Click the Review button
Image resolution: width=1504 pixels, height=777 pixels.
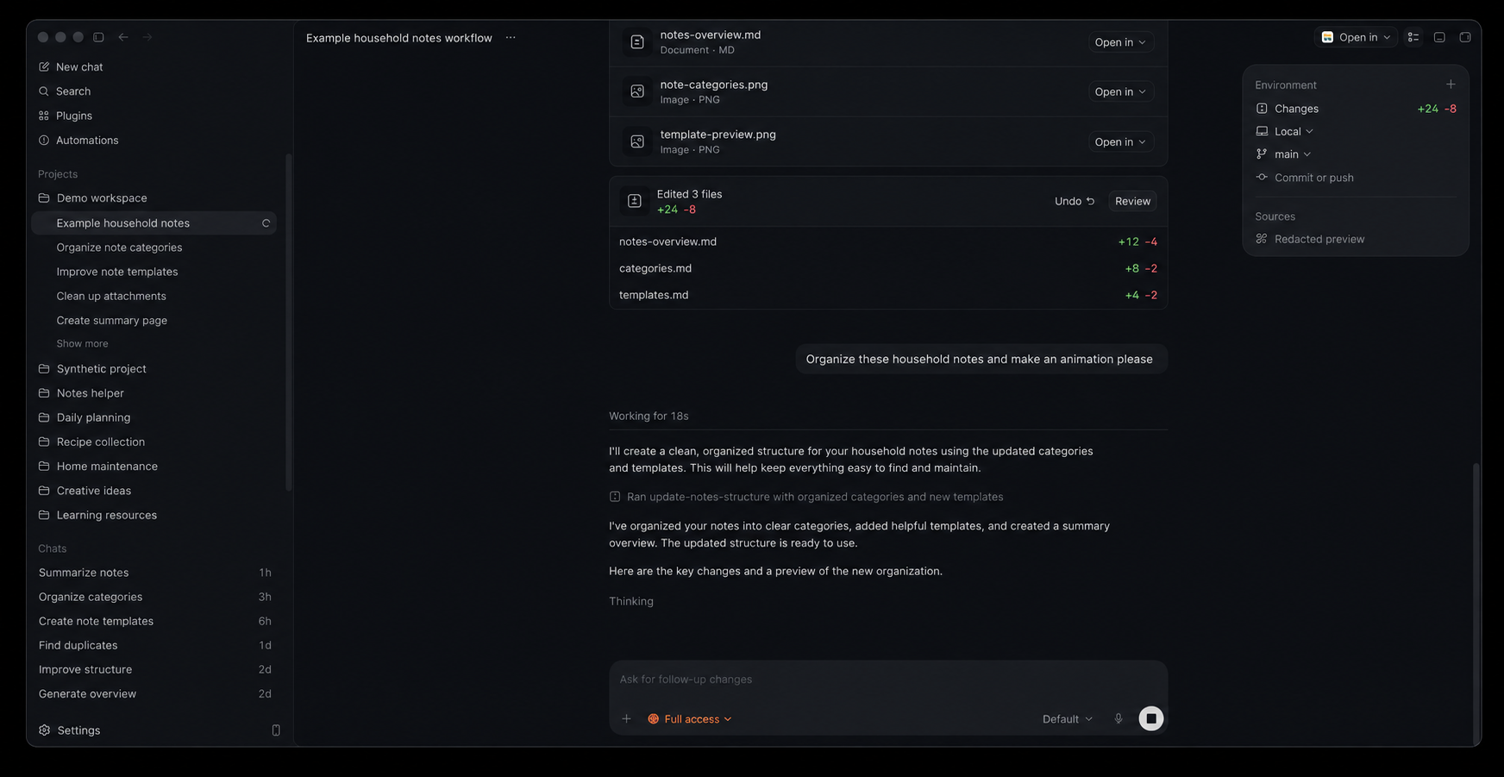(1132, 201)
